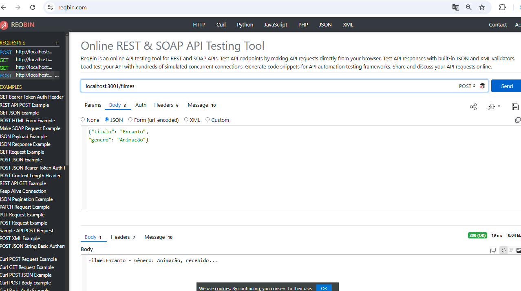Switch to the request Headers tab
Image resolution: width=521 pixels, height=291 pixels.
point(166,105)
